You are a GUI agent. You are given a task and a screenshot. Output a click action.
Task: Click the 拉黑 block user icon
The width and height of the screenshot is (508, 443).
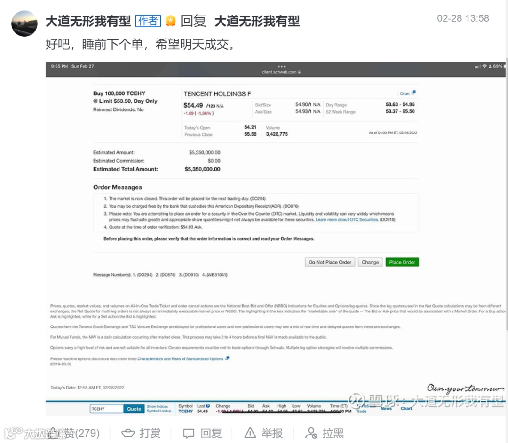[311, 433]
